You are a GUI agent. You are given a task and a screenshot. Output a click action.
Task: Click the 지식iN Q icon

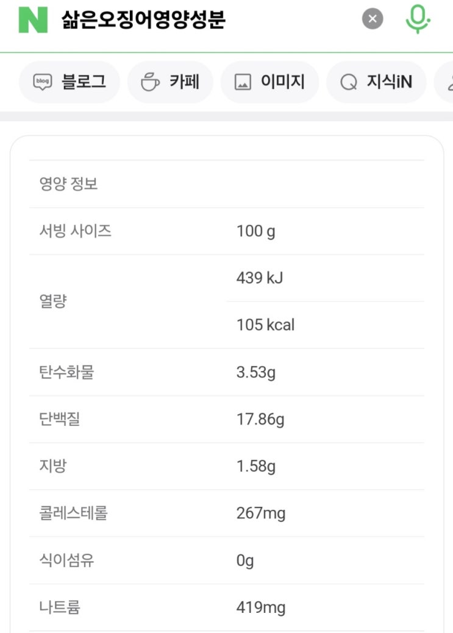pyautogui.click(x=349, y=82)
